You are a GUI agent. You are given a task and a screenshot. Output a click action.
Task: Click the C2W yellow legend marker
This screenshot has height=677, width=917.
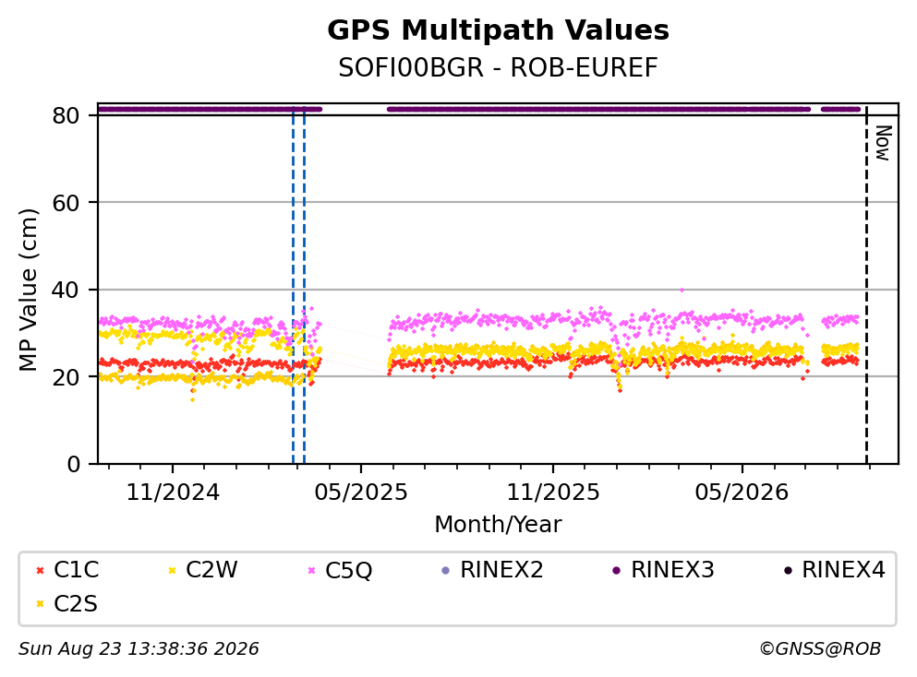click(x=172, y=571)
